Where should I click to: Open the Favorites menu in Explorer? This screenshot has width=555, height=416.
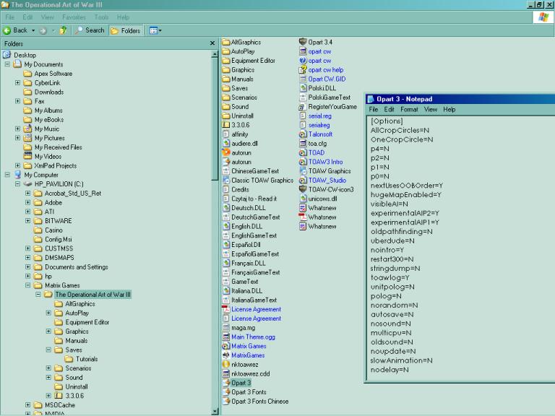pyautogui.click(x=74, y=17)
